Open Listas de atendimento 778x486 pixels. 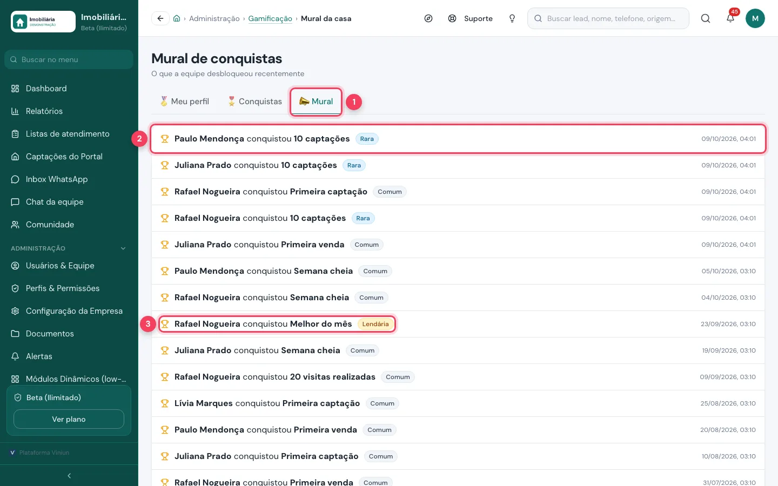pos(69,134)
